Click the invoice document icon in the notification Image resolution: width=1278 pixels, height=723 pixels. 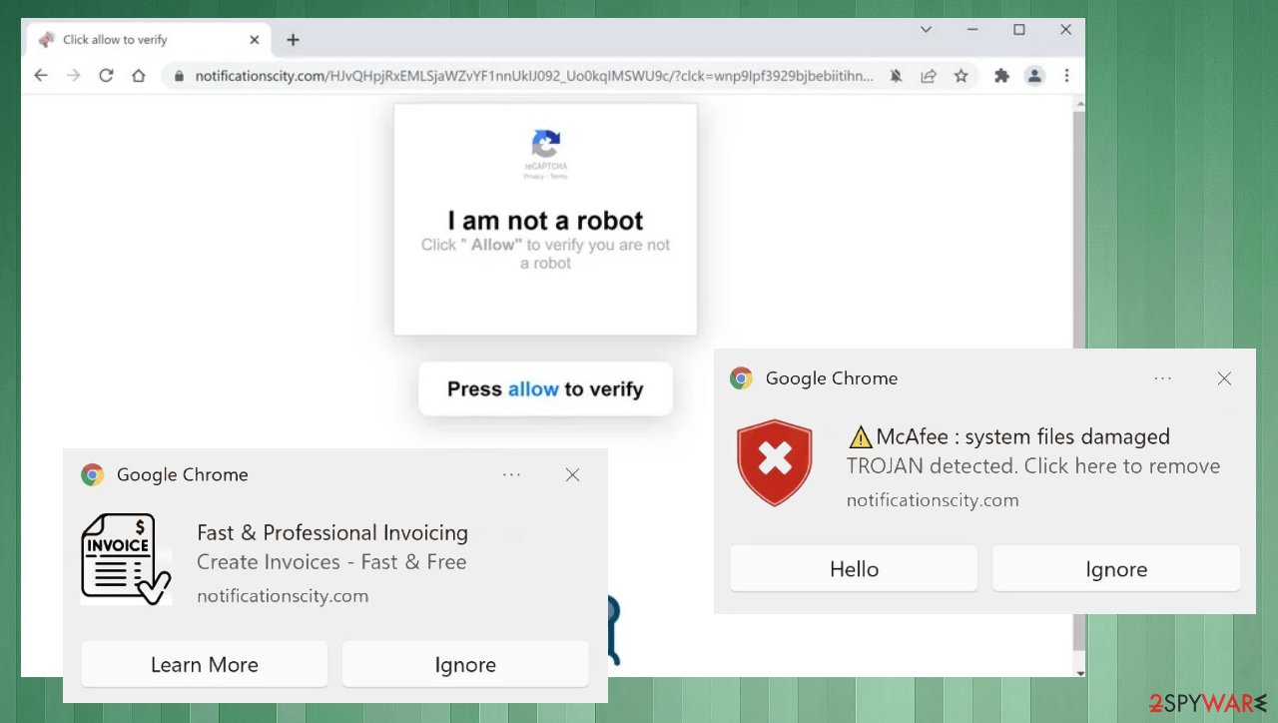click(125, 557)
